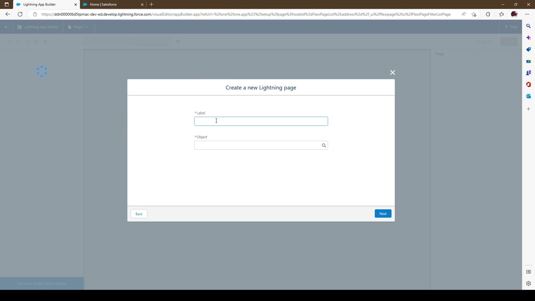
Task: Open the Copilot sparkle sidebar icon
Action: (528, 38)
